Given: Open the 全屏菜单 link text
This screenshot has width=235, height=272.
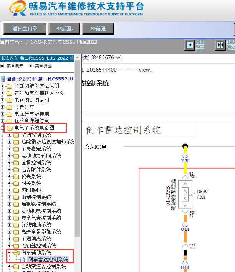Looking at the screenshot, I should 200,45.
